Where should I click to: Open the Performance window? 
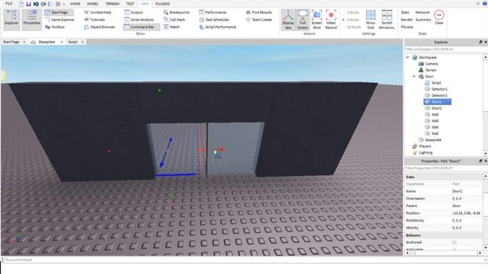point(213,12)
